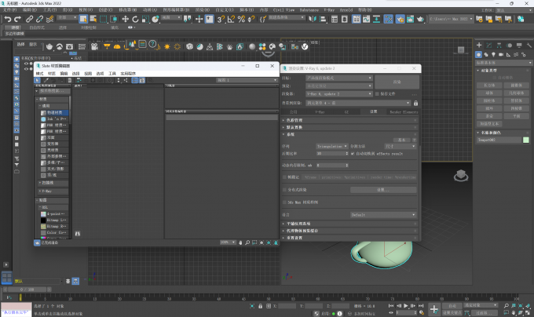The width and height of the screenshot is (534, 317).
Task: Toggle the Auto key 自动 button
Action: [452, 306]
